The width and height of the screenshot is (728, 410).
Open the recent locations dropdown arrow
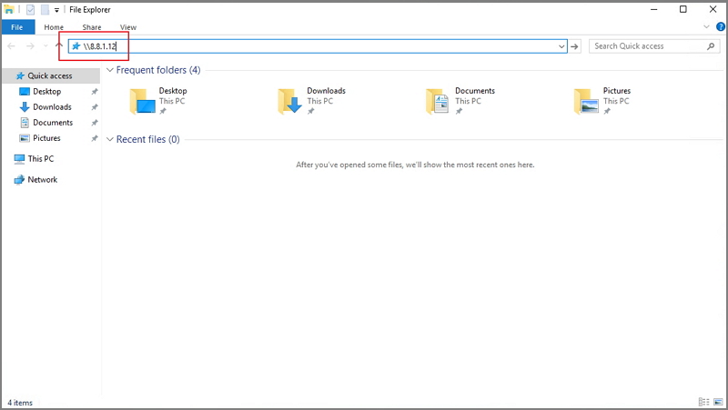(45, 46)
